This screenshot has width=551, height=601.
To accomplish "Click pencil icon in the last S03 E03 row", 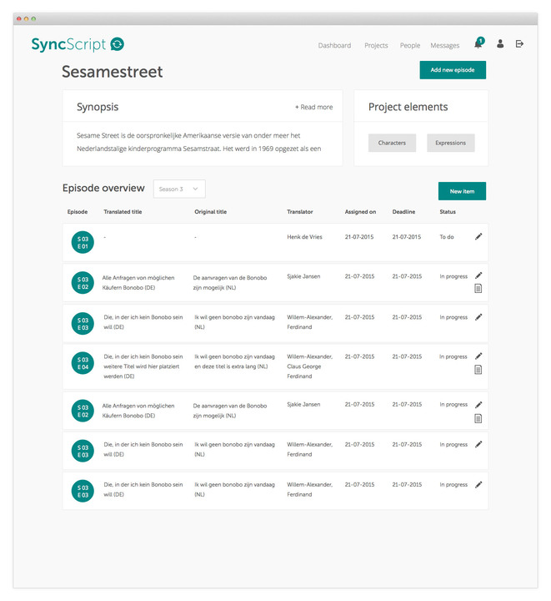I will pyautogui.click(x=478, y=484).
